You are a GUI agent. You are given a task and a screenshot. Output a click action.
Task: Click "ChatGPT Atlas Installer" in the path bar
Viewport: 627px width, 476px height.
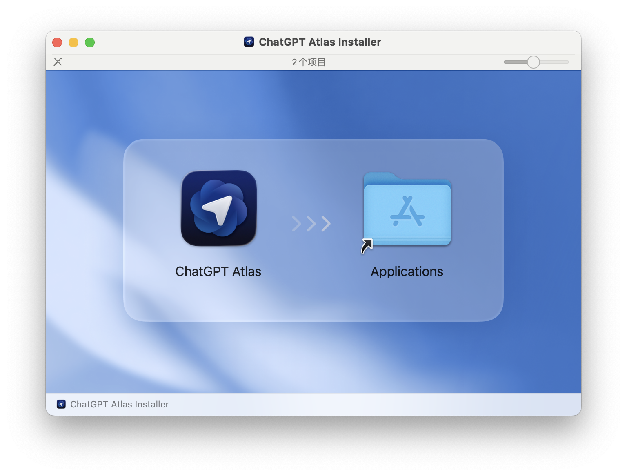coord(120,404)
